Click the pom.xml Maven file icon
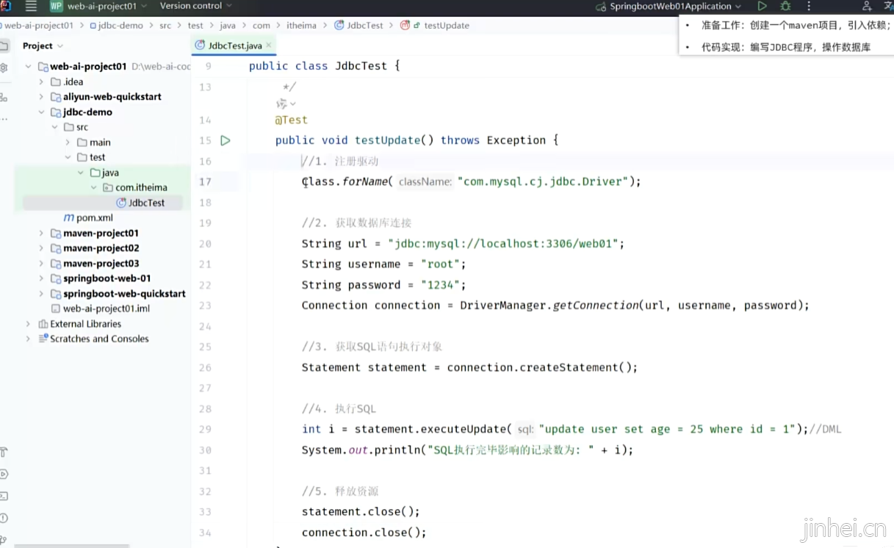The height and width of the screenshot is (548, 894). coord(69,218)
